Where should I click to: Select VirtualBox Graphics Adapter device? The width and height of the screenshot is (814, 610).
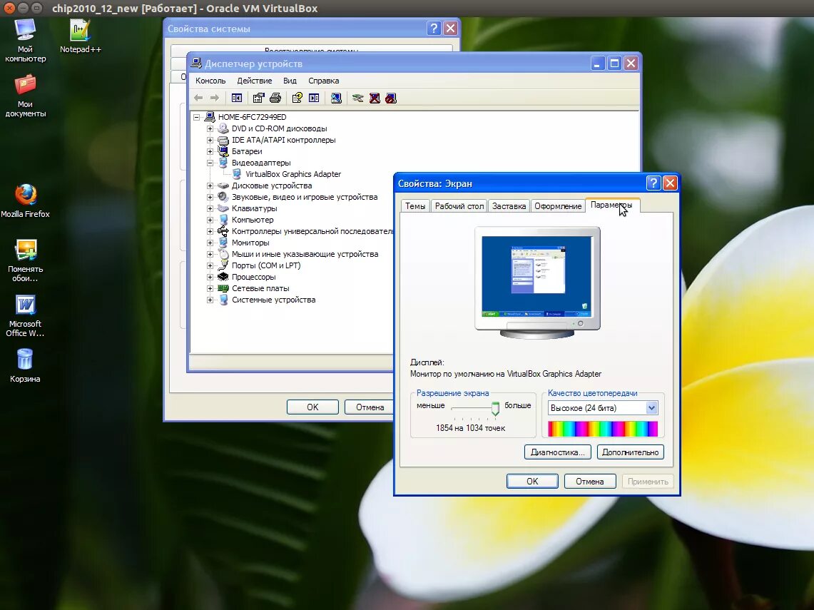click(x=292, y=173)
